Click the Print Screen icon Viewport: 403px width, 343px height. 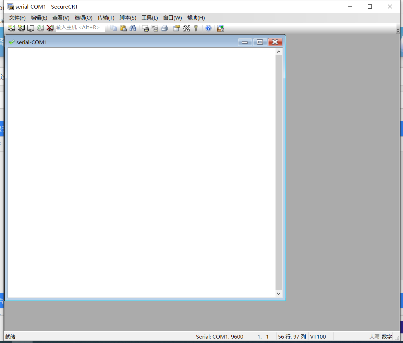pos(145,28)
